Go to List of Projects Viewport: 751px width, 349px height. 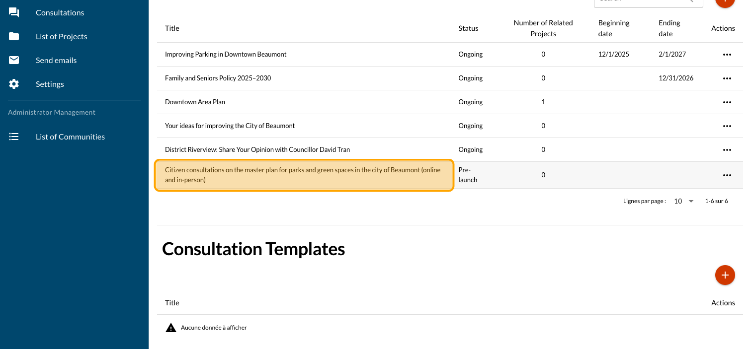click(61, 36)
